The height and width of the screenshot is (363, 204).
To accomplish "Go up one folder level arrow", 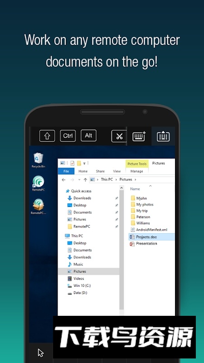I will pyautogui.click(x=85, y=180).
